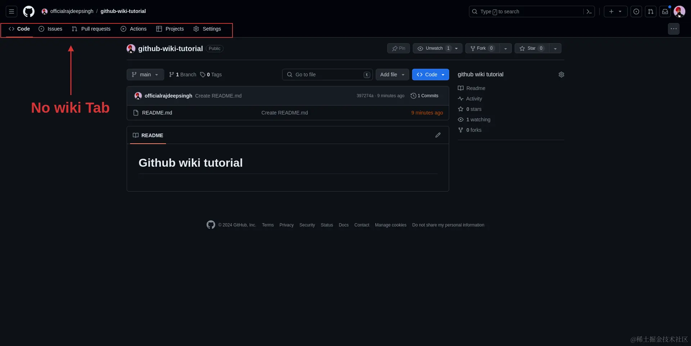Expand the Fork options caret
The width and height of the screenshot is (691, 346).
click(506, 48)
